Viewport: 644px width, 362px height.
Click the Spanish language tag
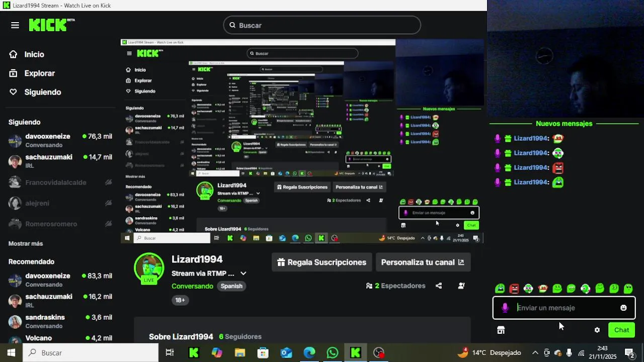coord(231,286)
